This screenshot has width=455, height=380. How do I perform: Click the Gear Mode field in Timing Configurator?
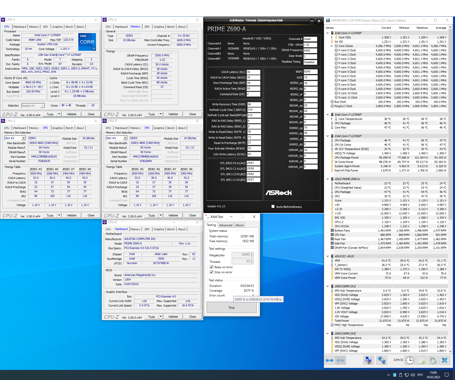[310, 56]
